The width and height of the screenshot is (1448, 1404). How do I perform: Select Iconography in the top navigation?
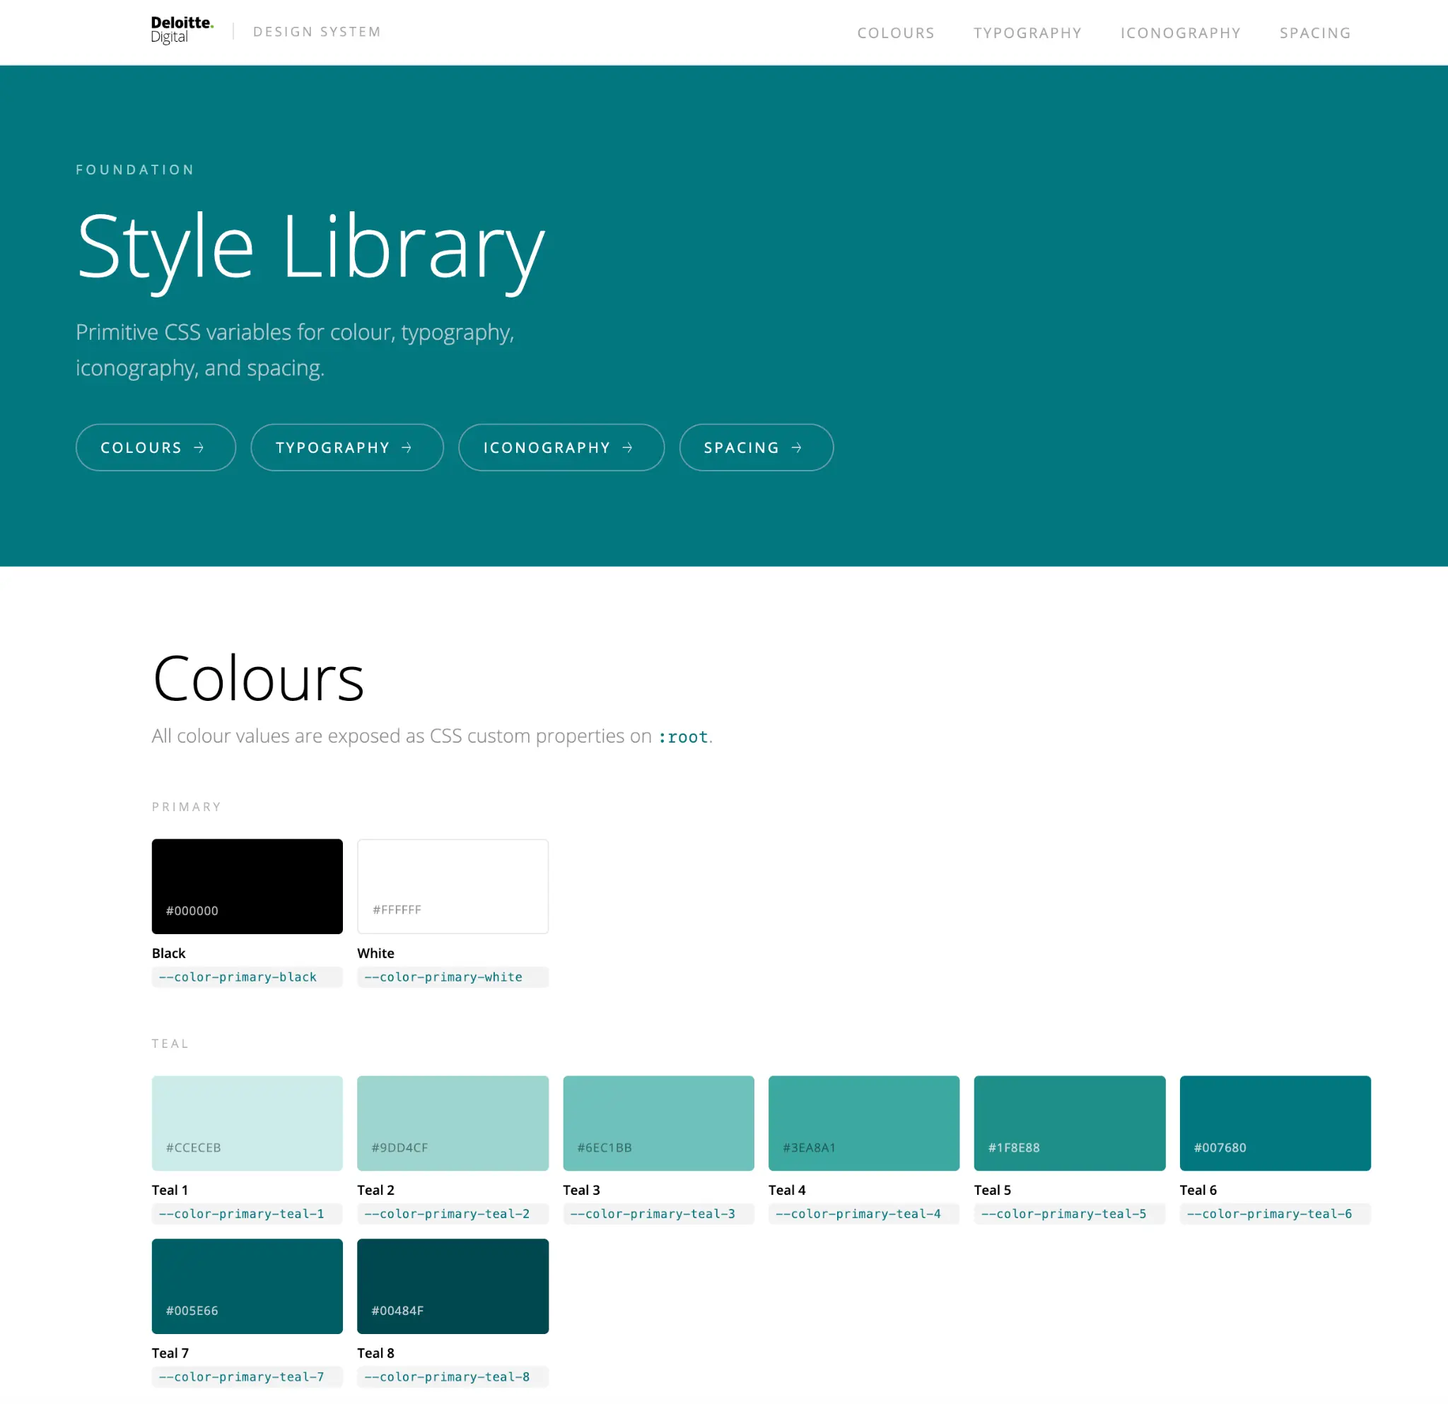pyautogui.click(x=1180, y=33)
